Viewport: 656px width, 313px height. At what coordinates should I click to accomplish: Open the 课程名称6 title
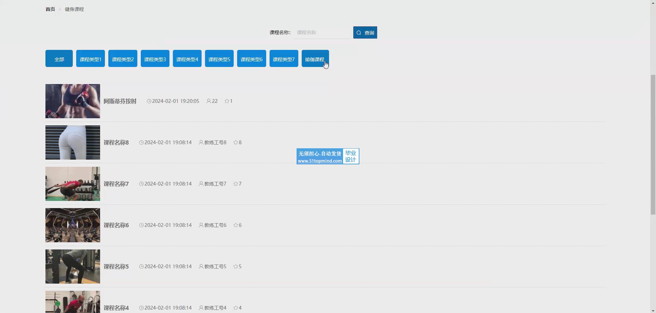(x=116, y=225)
